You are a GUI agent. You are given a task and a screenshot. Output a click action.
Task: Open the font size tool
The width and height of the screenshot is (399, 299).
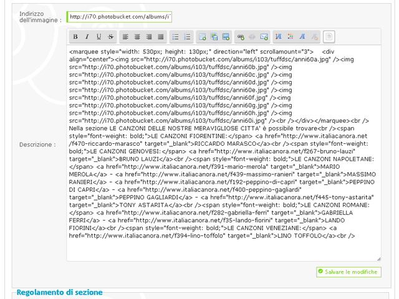[x=279, y=37]
